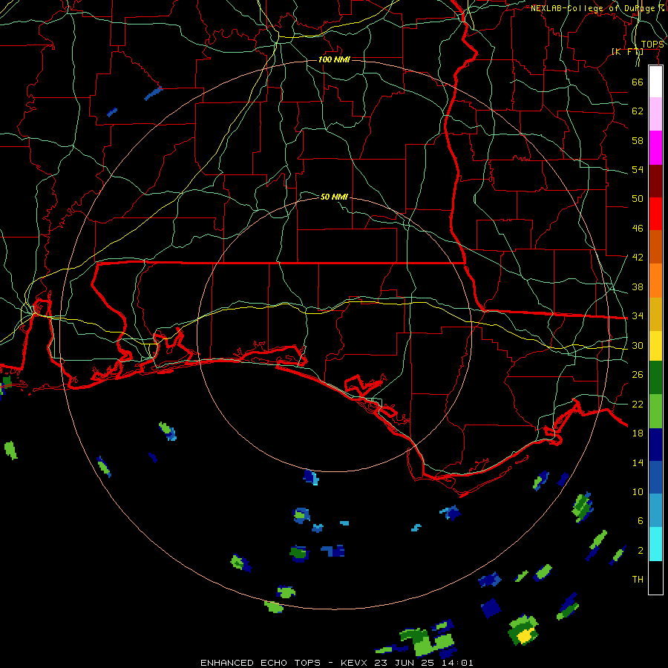Click the 58 legend value
This screenshot has height=668, width=668.
click(x=638, y=140)
